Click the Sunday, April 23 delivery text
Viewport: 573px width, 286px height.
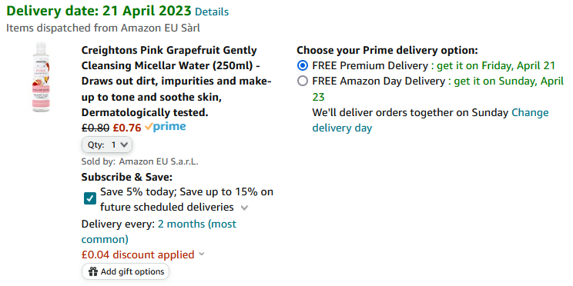437,88
